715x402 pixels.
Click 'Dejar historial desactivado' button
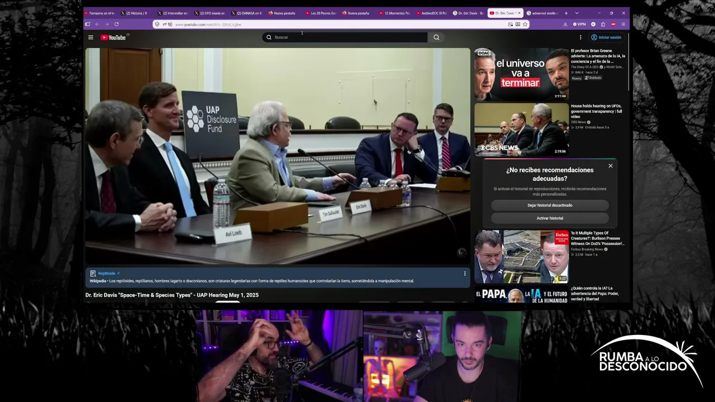550,205
